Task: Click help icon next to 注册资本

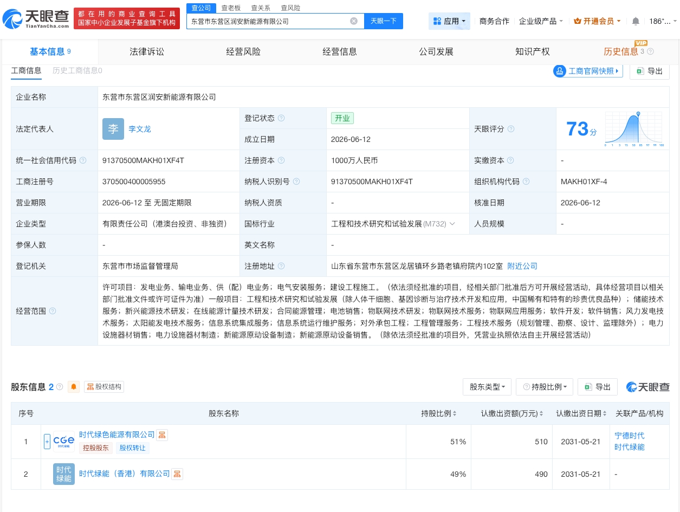Action: 281,160
